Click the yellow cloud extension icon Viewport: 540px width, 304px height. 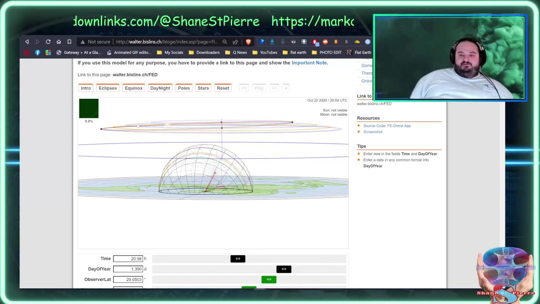click(x=357, y=42)
